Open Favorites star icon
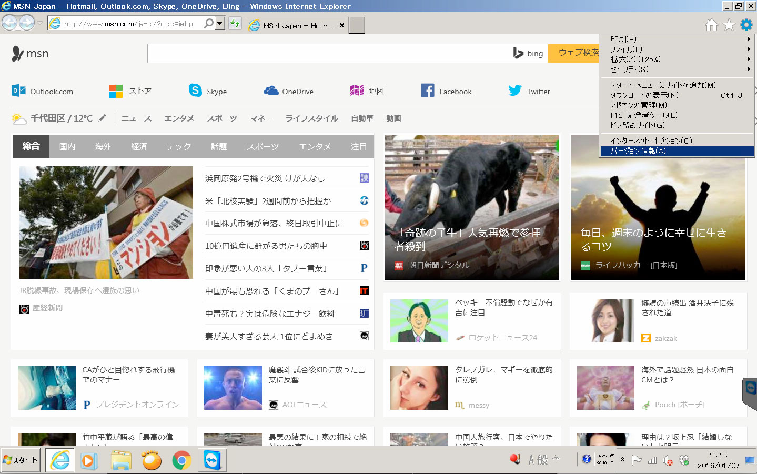757x474 pixels. [729, 25]
